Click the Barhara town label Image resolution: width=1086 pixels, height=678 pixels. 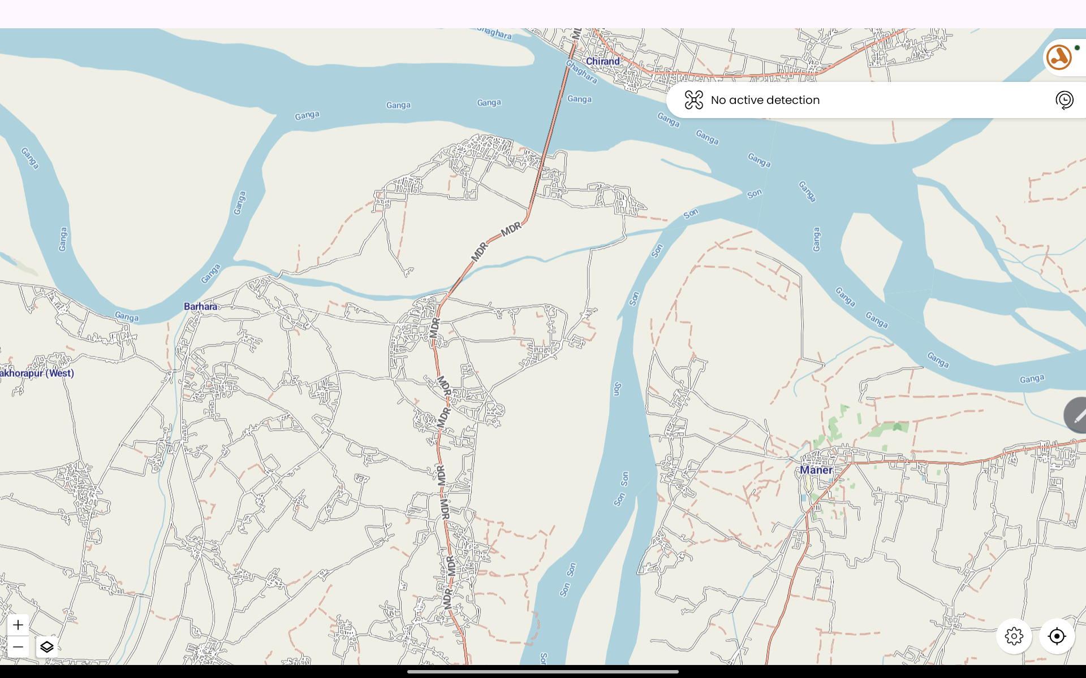[200, 306]
